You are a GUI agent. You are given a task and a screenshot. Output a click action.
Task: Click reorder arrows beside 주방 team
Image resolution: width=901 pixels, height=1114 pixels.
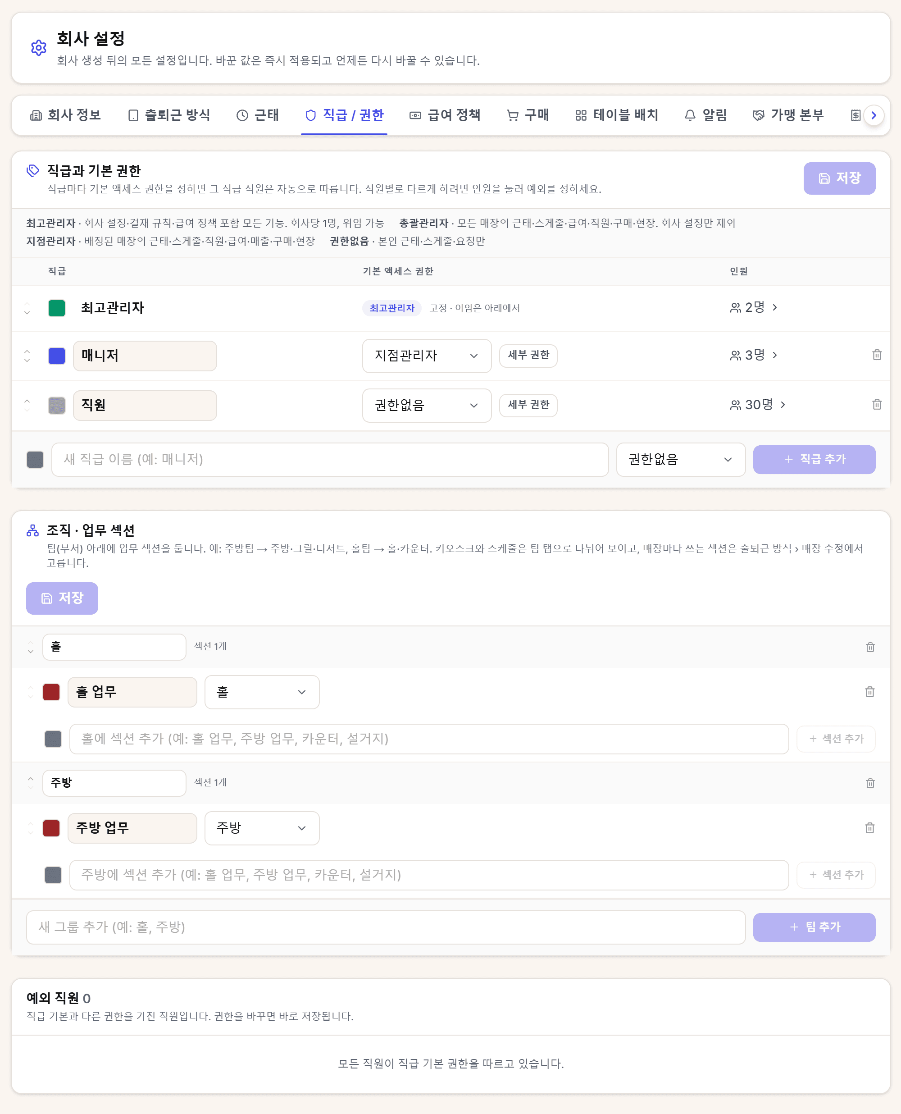pos(31,783)
